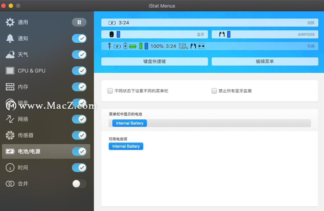Open the Time (时间) clock icon
This screenshot has width=324, height=211.
pyautogui.click(x=10, y=167)
